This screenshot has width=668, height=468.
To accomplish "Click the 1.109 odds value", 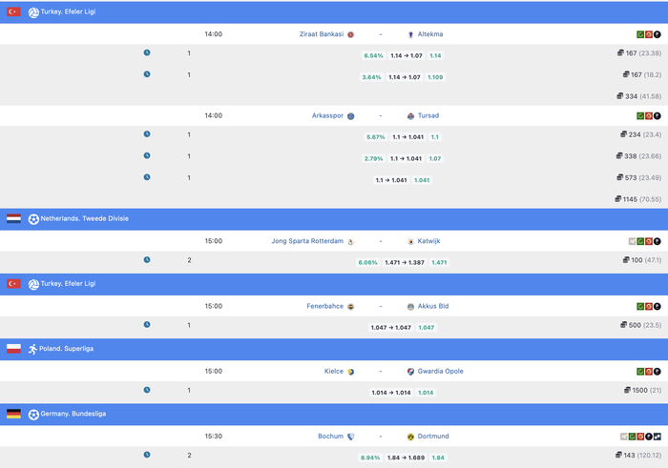I will coord(435,77).
